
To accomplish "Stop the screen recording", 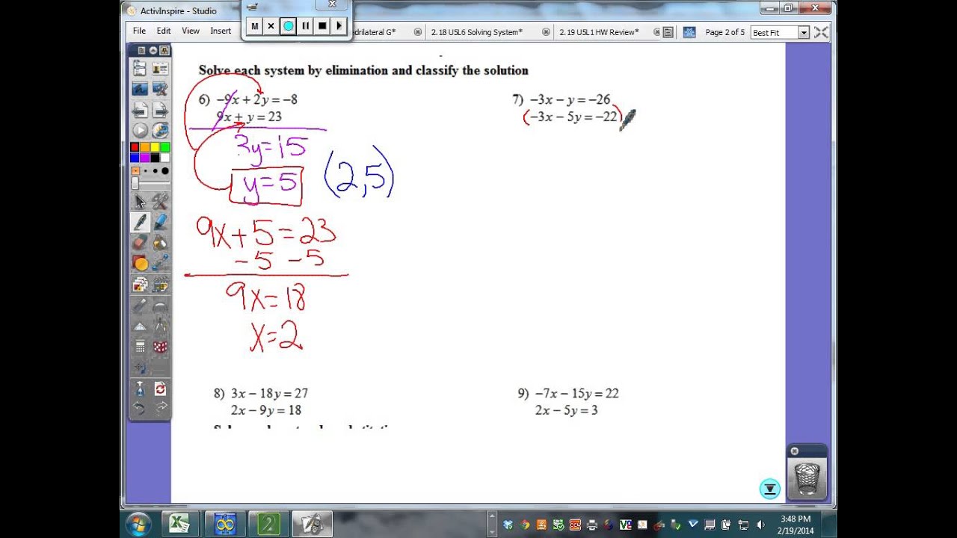I will (322, 26).
